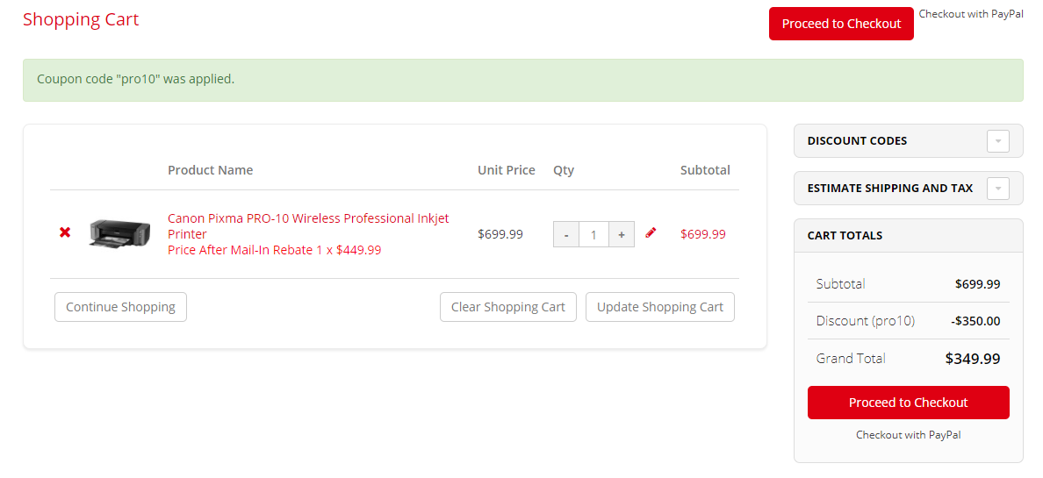Click the Shopping Cart page heading

pyautogui.click(x=81, y=20)
